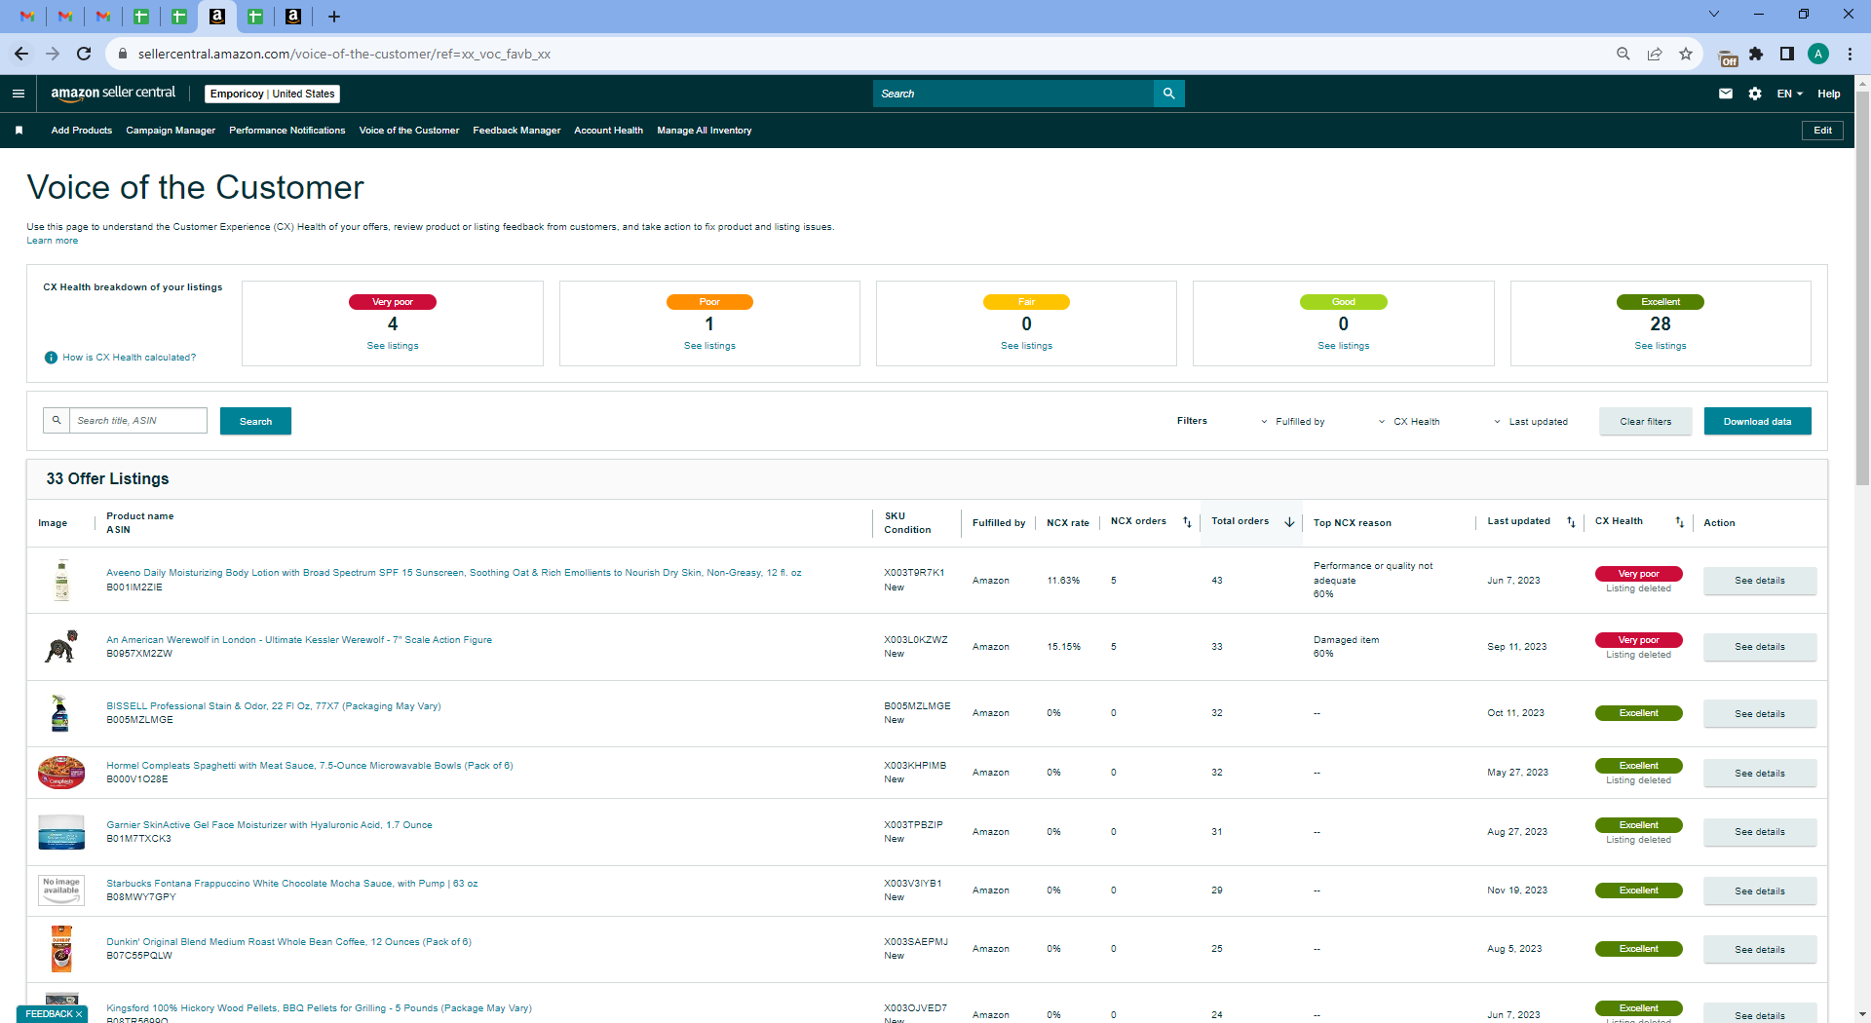Click the bookmark icon in favorites bar
Viewport: 1871px width, 1023px height.
point(19,131)
